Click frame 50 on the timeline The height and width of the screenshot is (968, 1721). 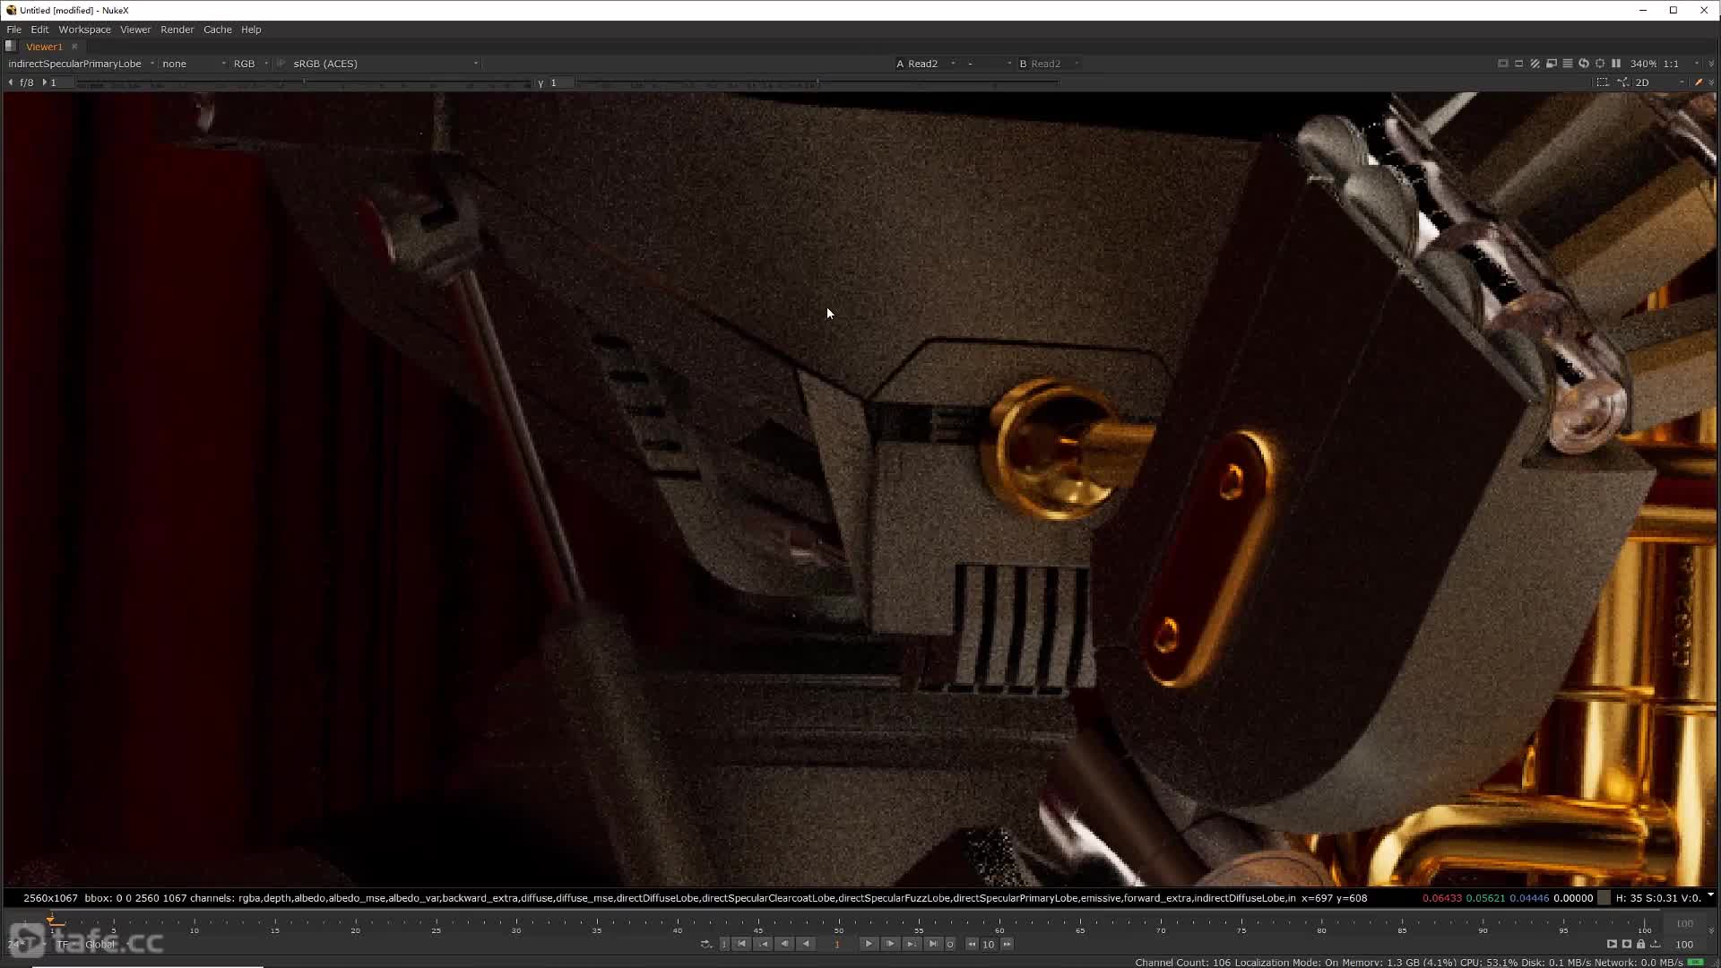click(x=838, y=927)
